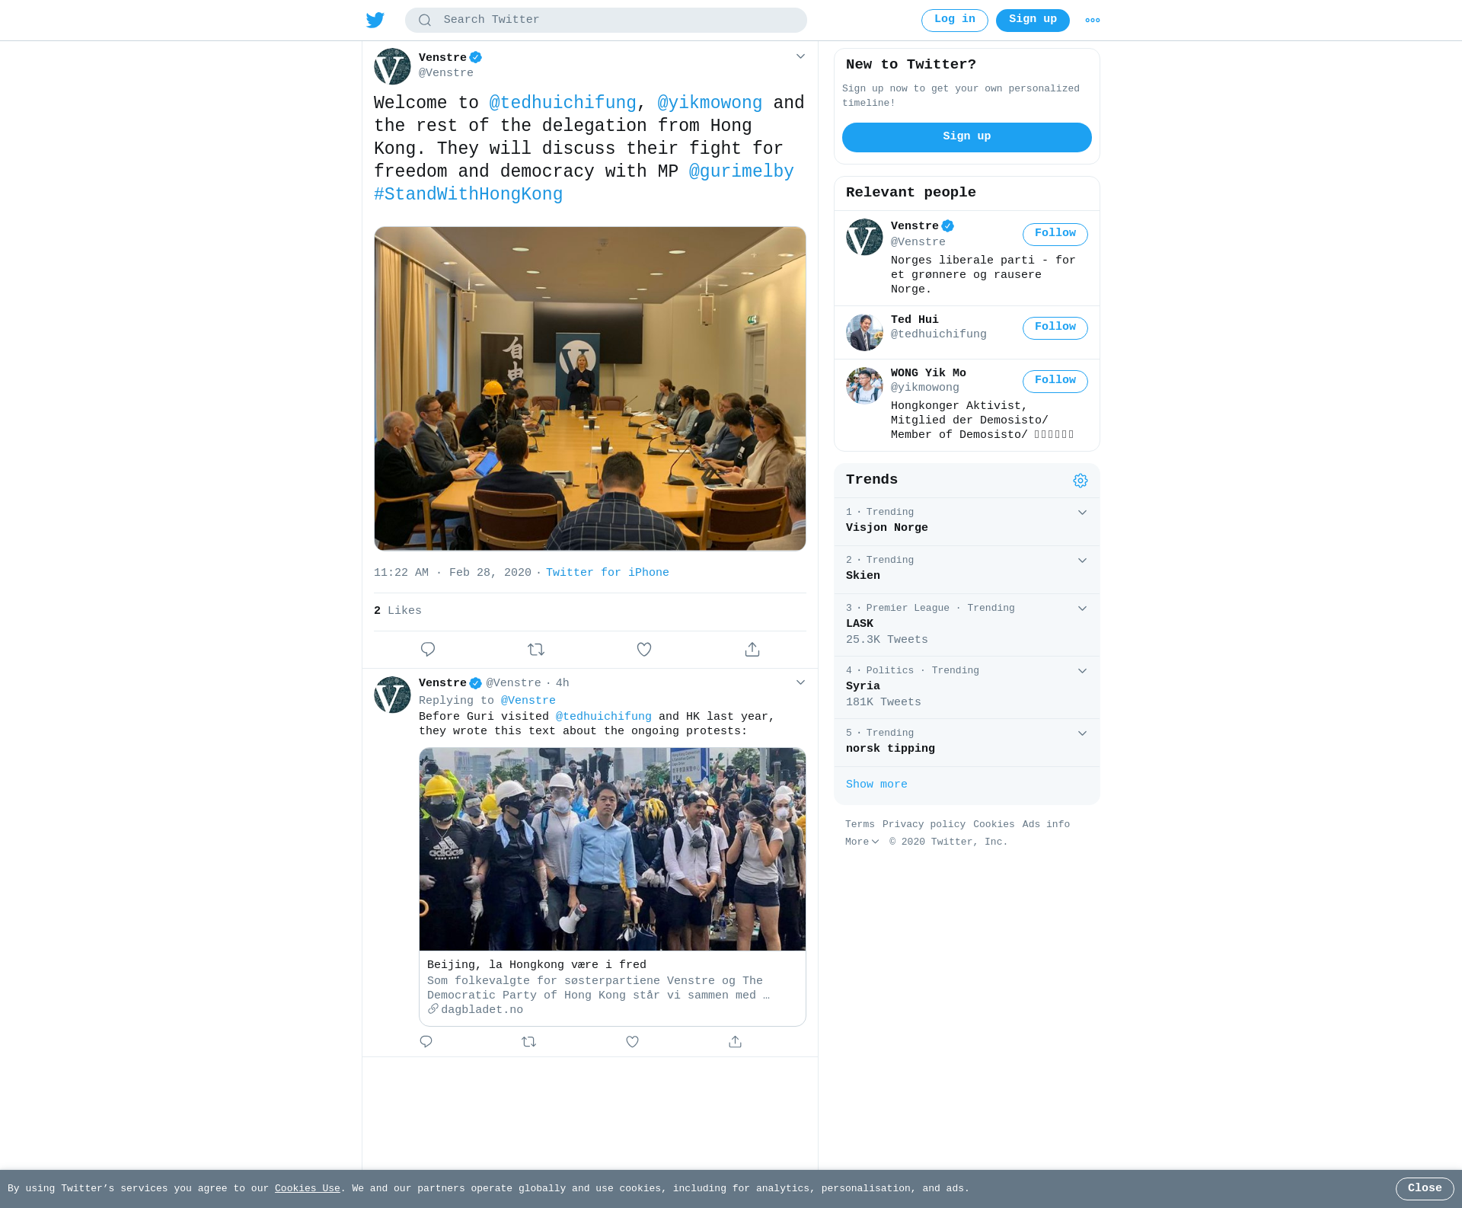Close the cookies notice banner

coord(1425,1189)
